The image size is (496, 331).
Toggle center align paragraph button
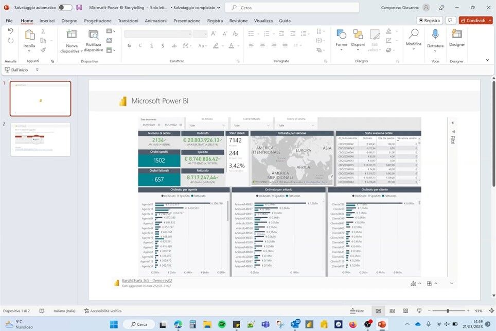tap(262, 45)
